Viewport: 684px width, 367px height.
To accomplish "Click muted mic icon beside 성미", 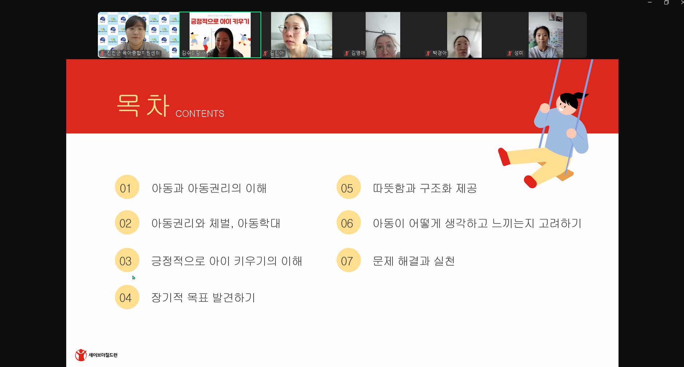I will pos(510,53).
